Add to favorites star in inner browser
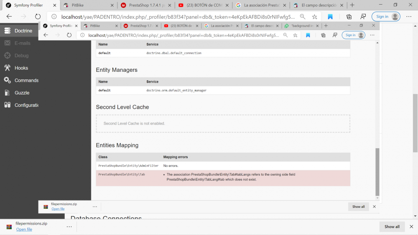 pos(295,35)
